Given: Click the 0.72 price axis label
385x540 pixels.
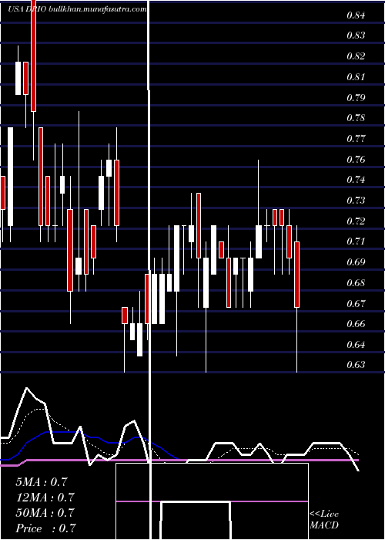Looking at the screenshot, I should pos(356,221).
